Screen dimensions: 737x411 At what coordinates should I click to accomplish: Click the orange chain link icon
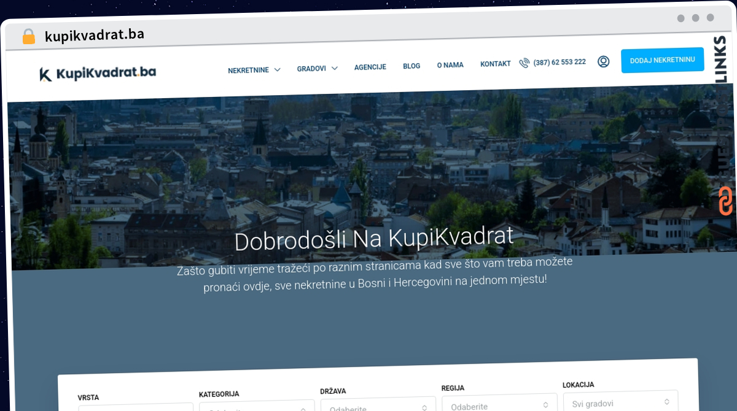coord(725,202)
